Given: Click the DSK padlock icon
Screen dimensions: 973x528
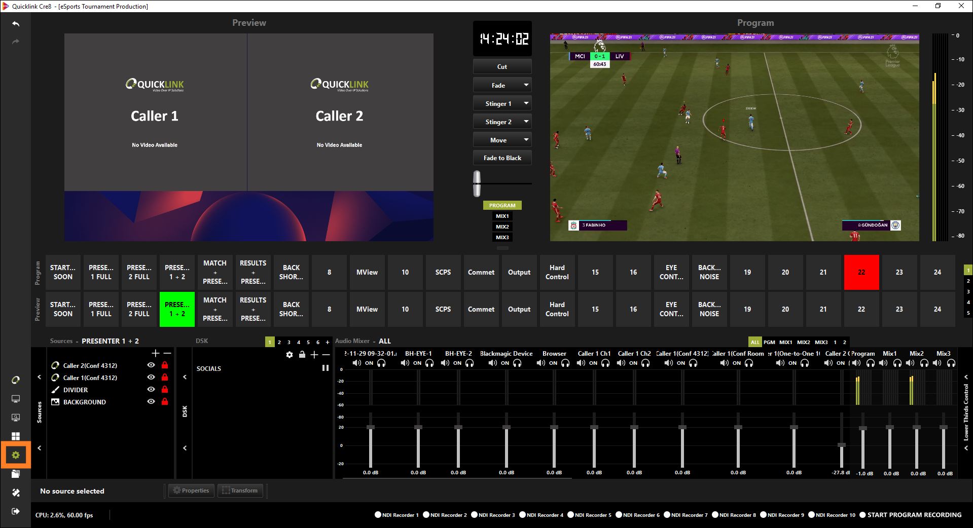Looking at the screenshot, I should [x=302, y=355].
